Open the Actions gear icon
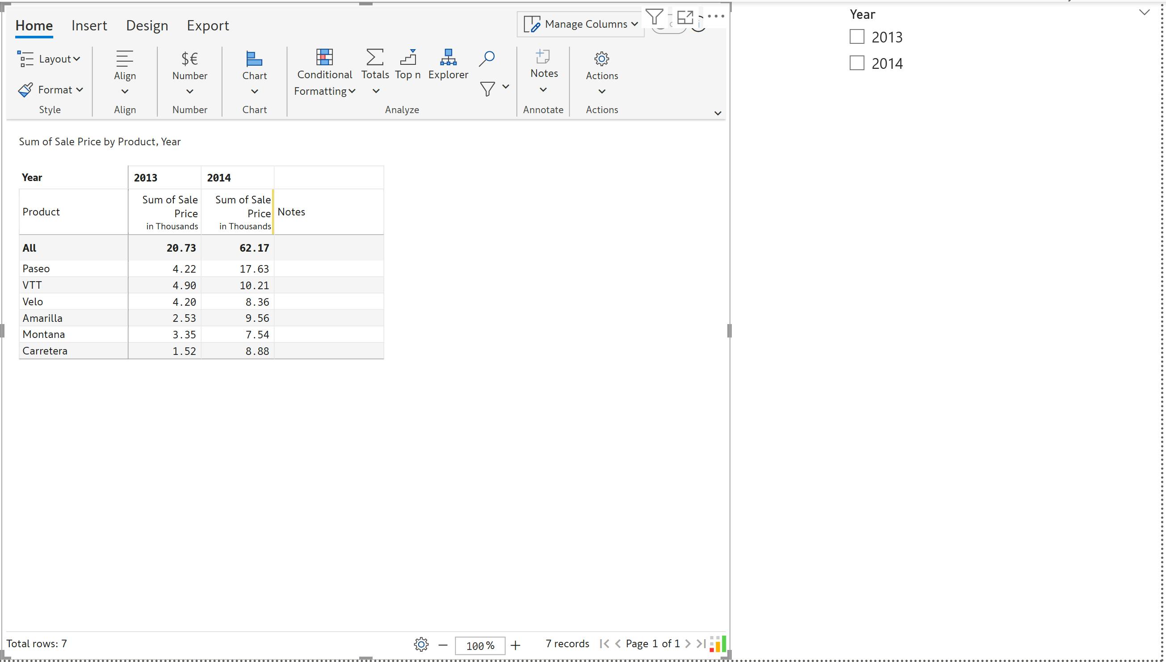Viewport: 1166px width, 662px height. pyautogui.click(x=601, y=59)
